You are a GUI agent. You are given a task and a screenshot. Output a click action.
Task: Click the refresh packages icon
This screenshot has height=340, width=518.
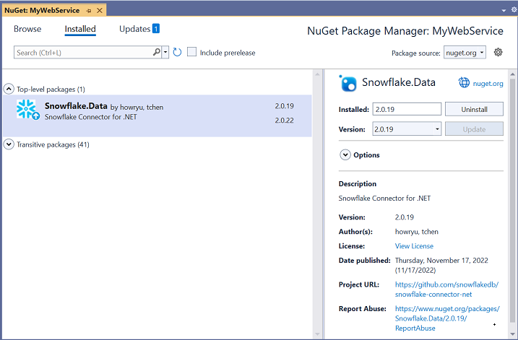(x=178, y=52)
